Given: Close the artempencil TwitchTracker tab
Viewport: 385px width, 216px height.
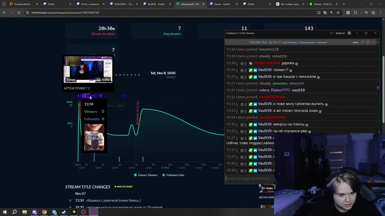Looking at the screenshot, I should pos(203,4).
